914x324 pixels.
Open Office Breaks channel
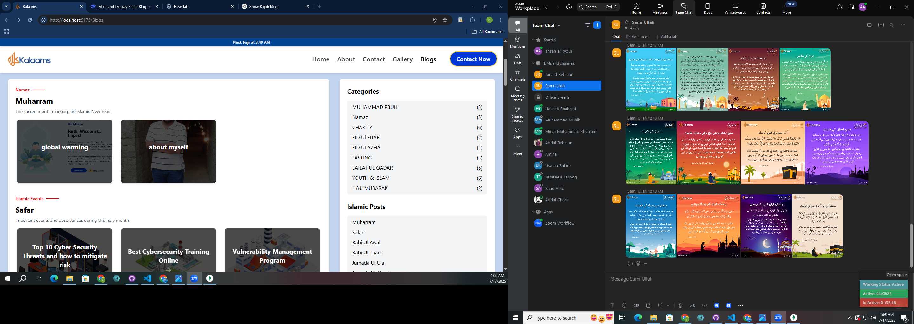tap(566, 97)
